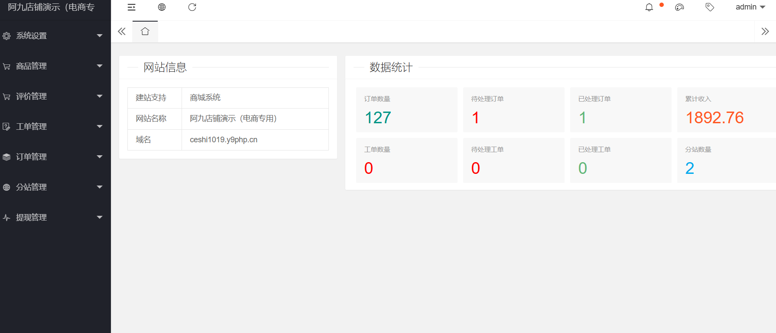Collapse the sidebar with the menu toggle icon
776x333 pixels.
point(132,7)
